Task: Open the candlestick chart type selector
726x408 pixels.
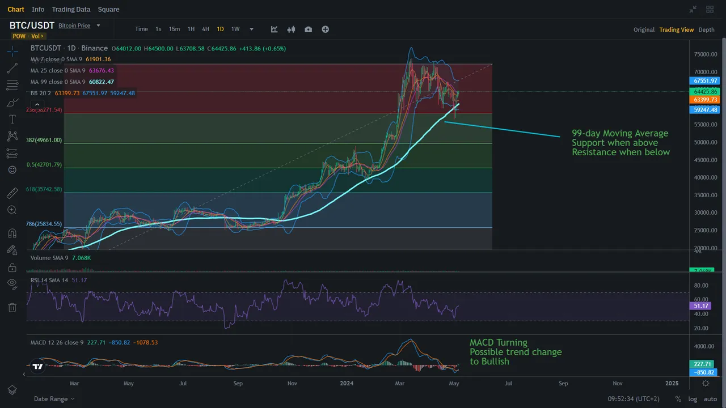Action: pyautogui.click(x=292, y=29)
